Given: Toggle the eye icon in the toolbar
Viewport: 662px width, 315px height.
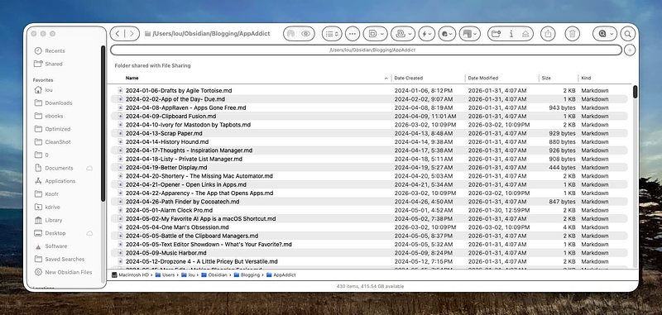Looking at the screenshot, I should [306, 34].
